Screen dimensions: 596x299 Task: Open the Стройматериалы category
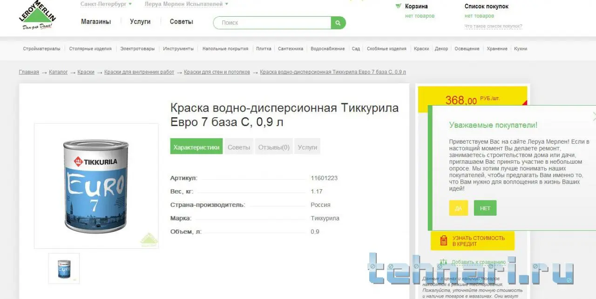tap(42, 49)
